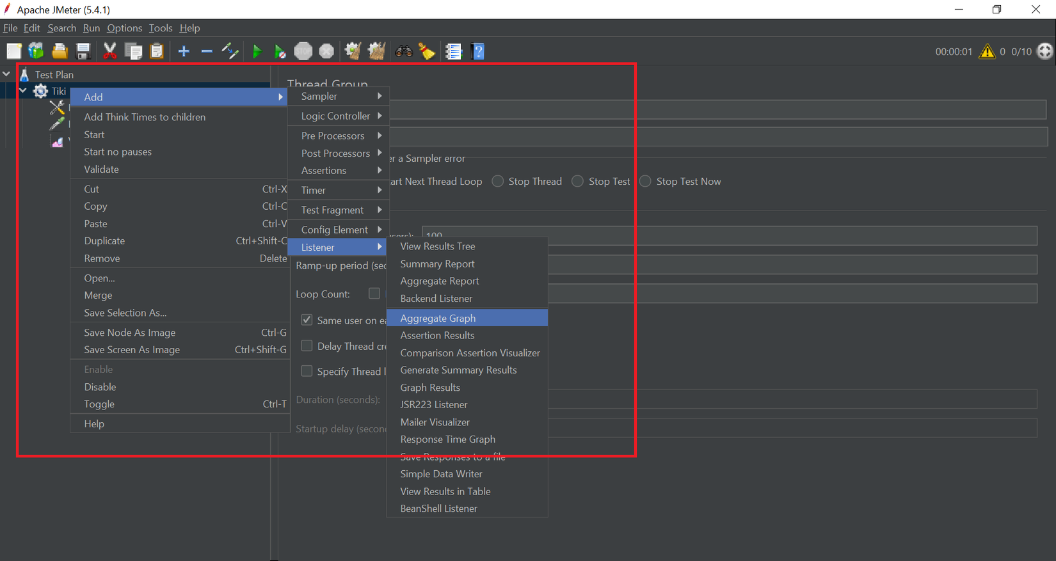Image resolution: width=1056 pixels, height=561 pixels.
Task: Expand the Sampler submenu
Action: [338, 96]
